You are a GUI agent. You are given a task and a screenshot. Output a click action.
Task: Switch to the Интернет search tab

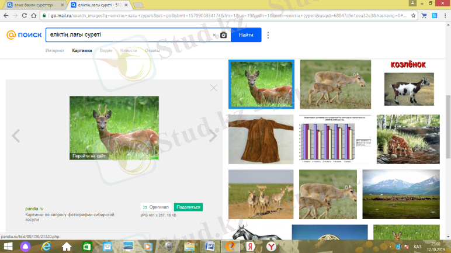(55, 51)
